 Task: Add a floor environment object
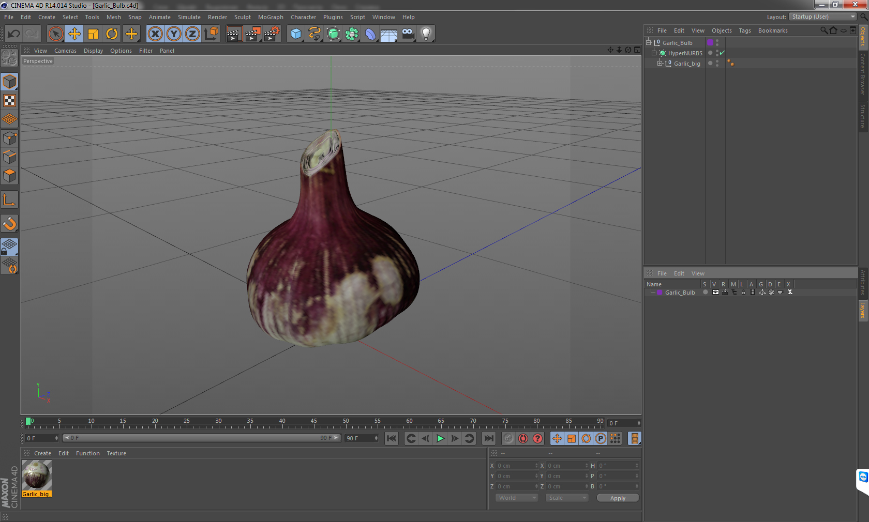coord(389,34)
